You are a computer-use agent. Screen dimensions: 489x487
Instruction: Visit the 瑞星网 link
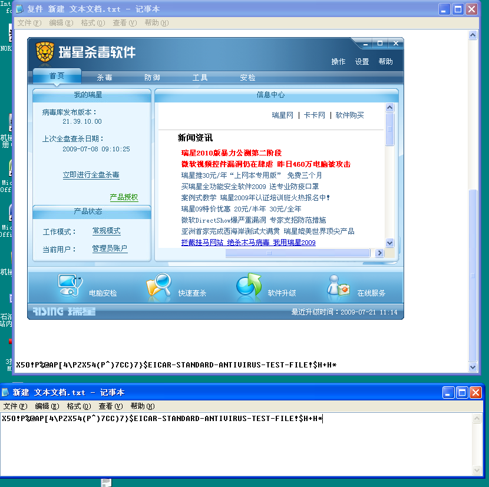[283, 115]
